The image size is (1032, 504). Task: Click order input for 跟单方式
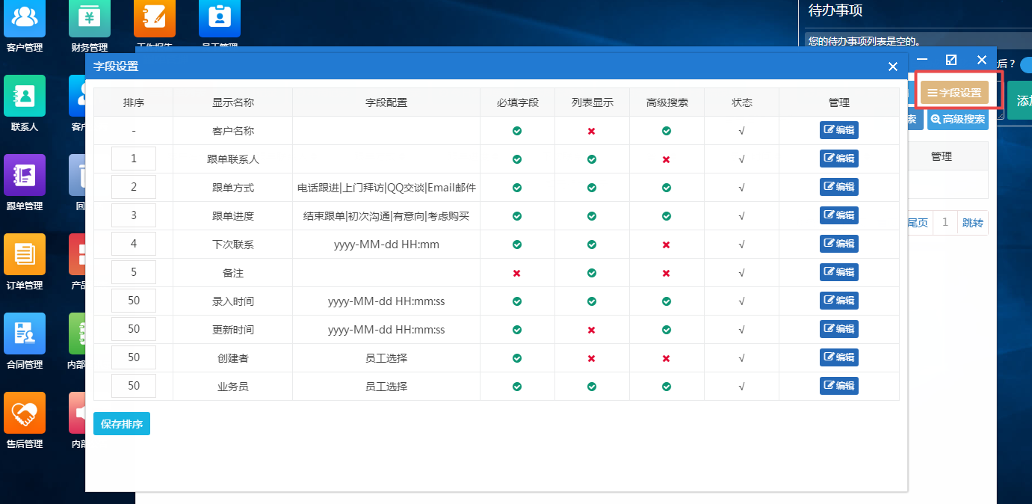pos(134,187)
